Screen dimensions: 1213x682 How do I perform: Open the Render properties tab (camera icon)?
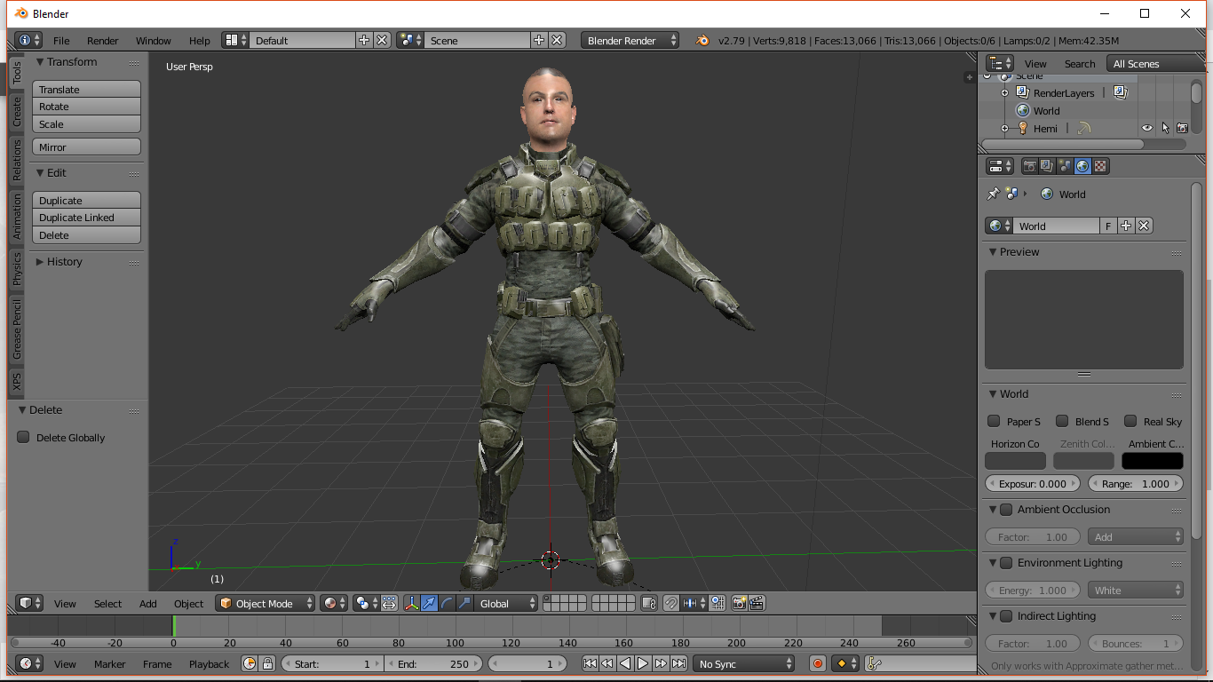[x=1029, y=166]
